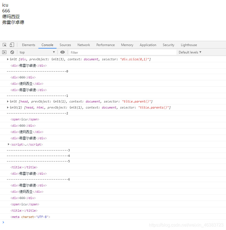Expand the collapsed script element
This screenshot has height=230, width=226.
tap(9, 144)
